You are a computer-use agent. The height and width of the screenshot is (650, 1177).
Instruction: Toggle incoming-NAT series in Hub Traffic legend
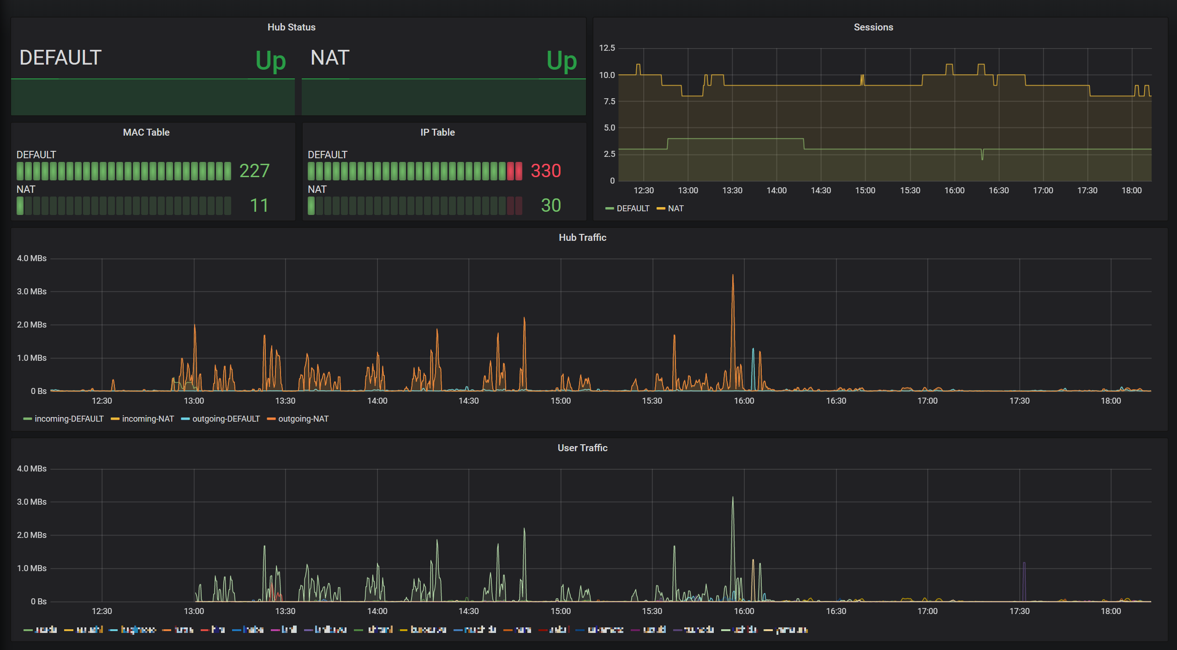(148, 419)
